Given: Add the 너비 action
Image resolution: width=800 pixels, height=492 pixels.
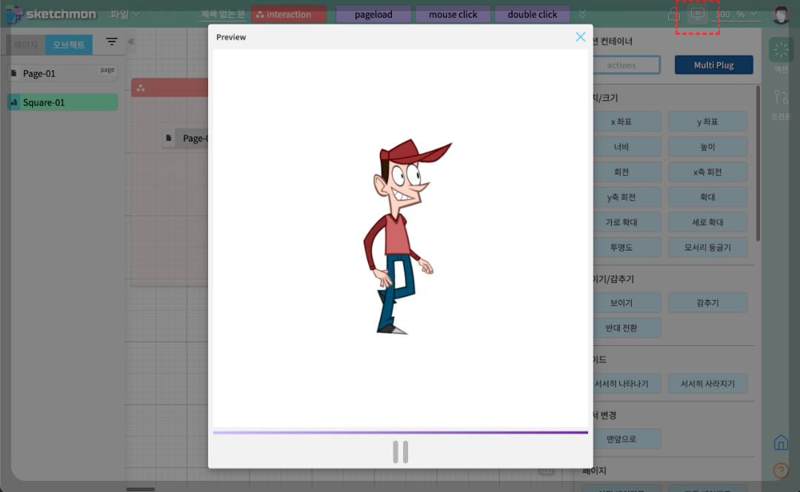Looking at the screenshot, I should (x=627, y=147).
